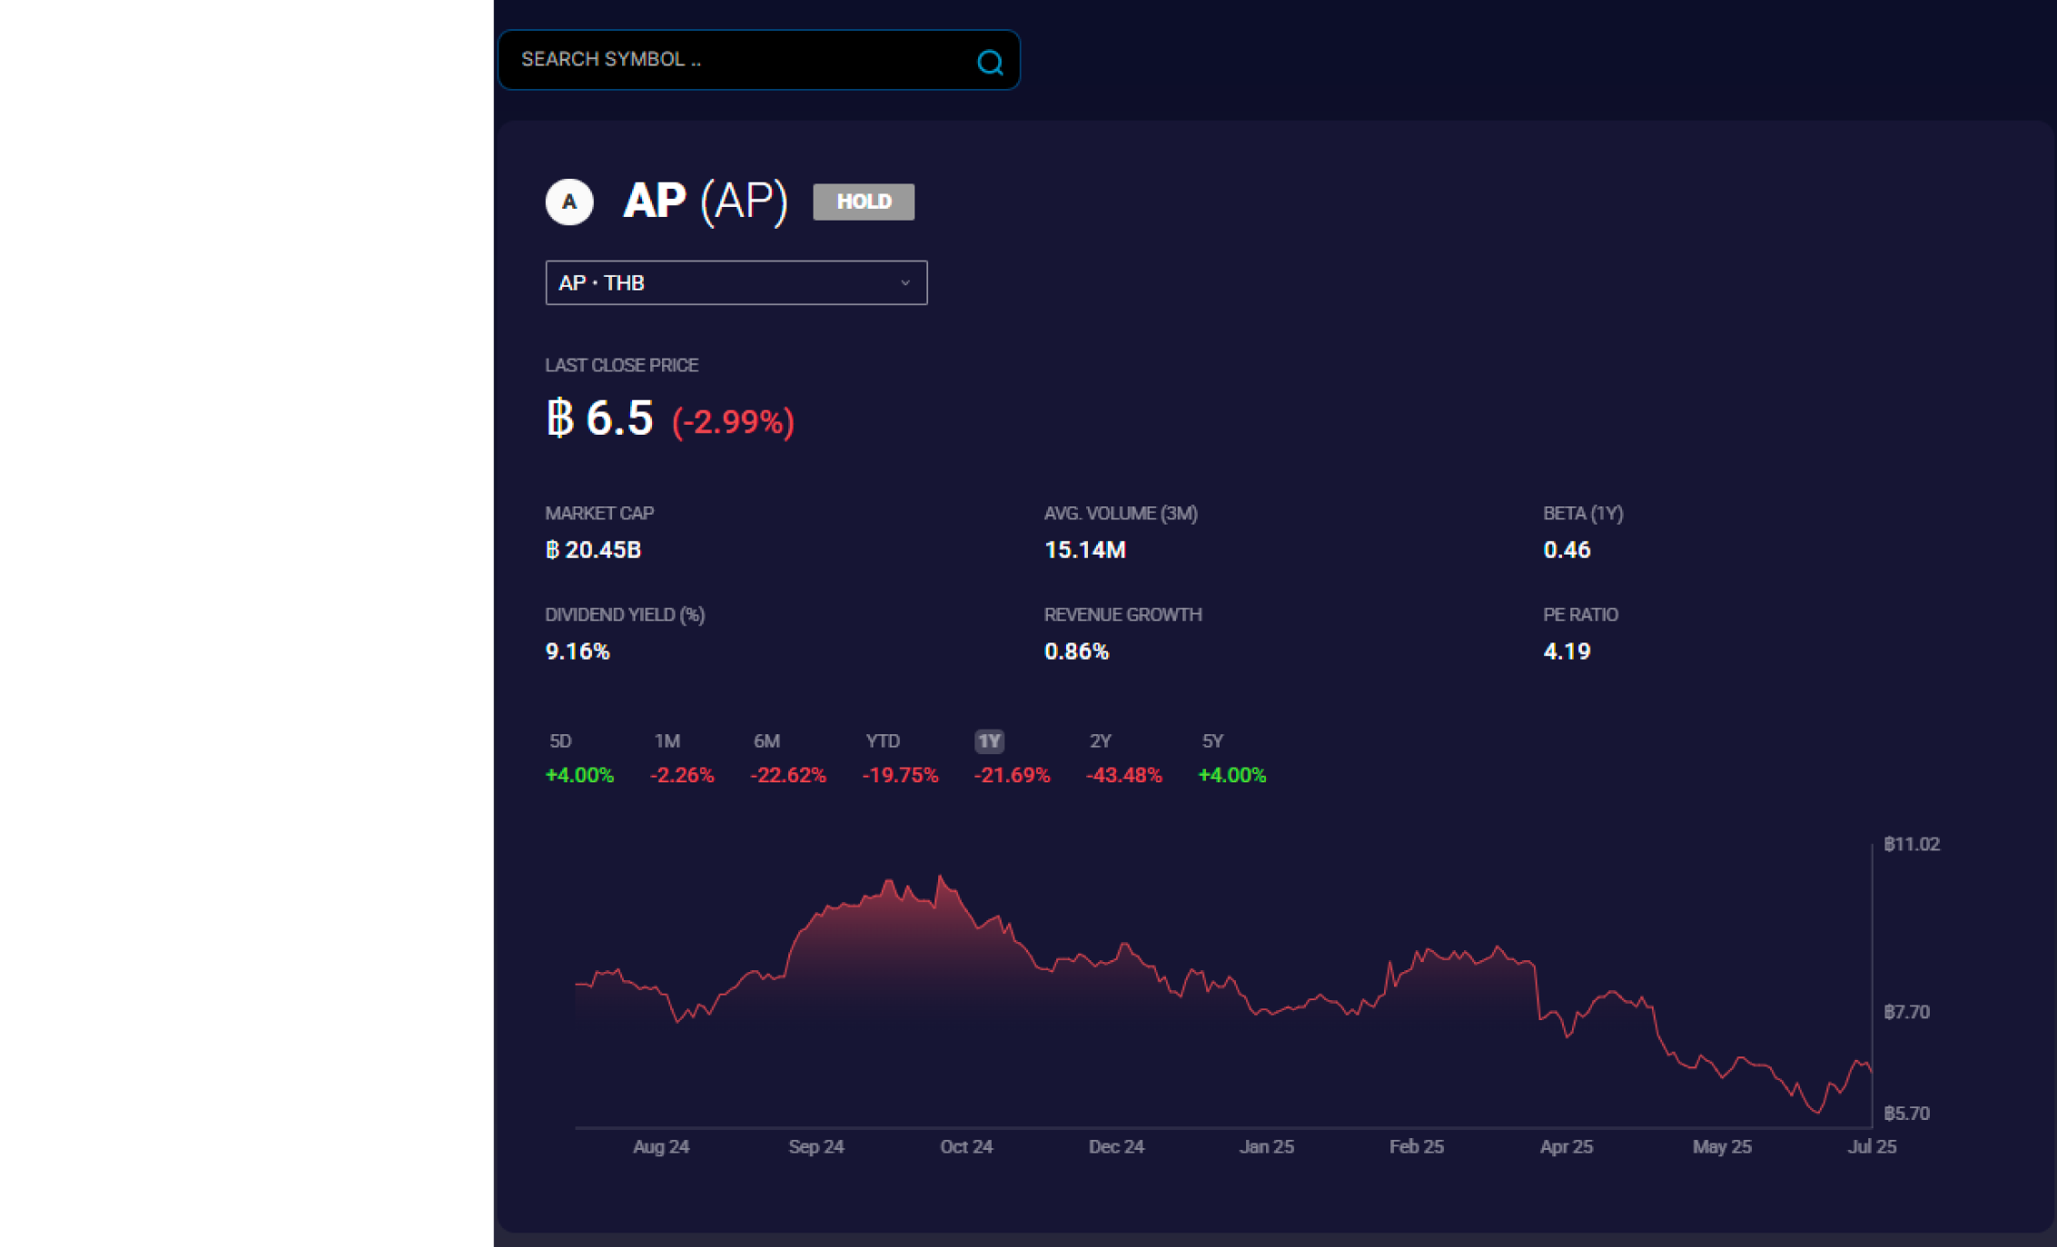Screen dimensions: 2057x1247
Task: Click the Oct 24 chart price peak
Action: [x=941, y=878]
